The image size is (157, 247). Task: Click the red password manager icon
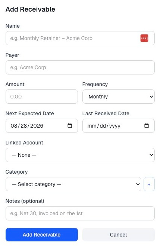click(144, 38)
